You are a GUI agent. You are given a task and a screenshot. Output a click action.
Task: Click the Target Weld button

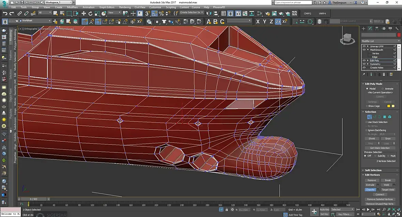(388, 189)
